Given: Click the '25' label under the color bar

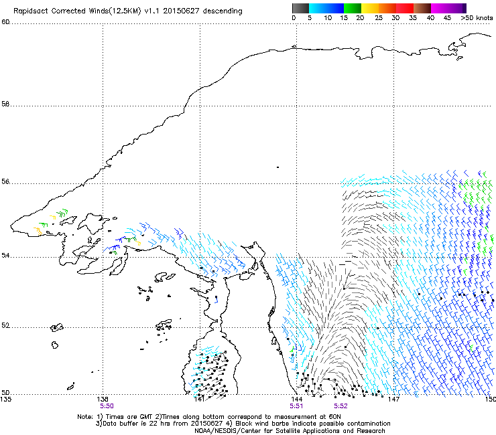Looking at the screenshot, I should pos(379,17).
